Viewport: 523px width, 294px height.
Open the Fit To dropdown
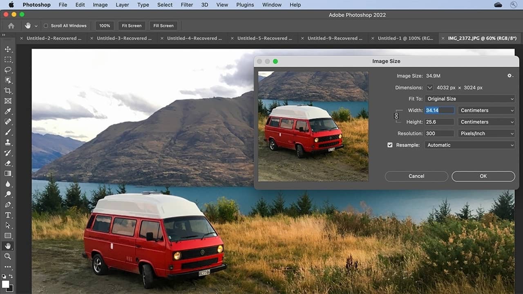tap(470, 99)
